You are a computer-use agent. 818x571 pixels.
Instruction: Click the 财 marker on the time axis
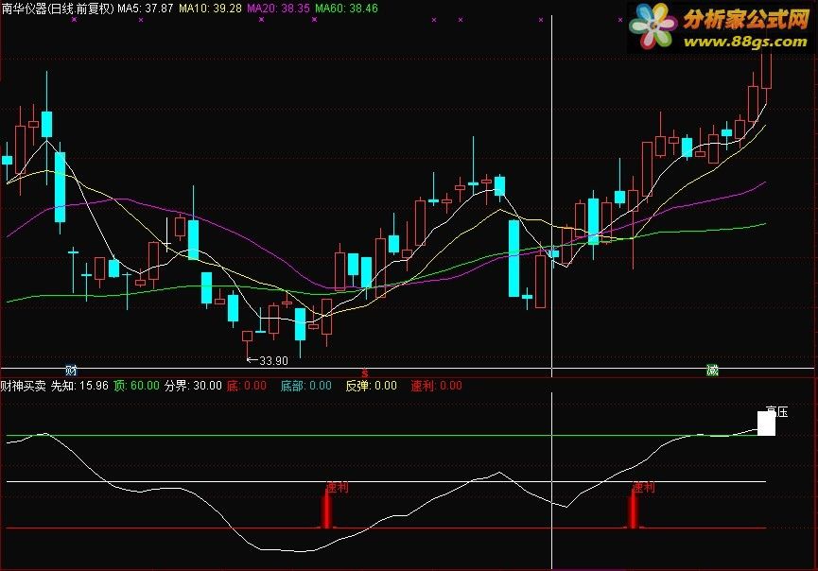pos(71,371)
